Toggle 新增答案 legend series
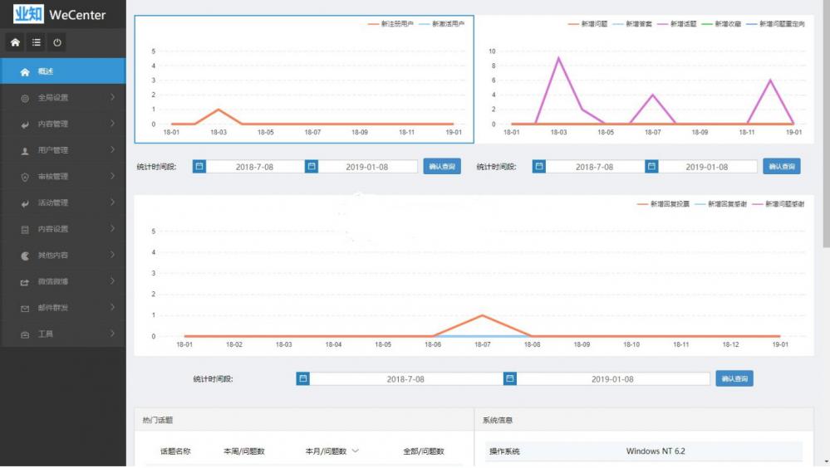 [x=632, y=24]
